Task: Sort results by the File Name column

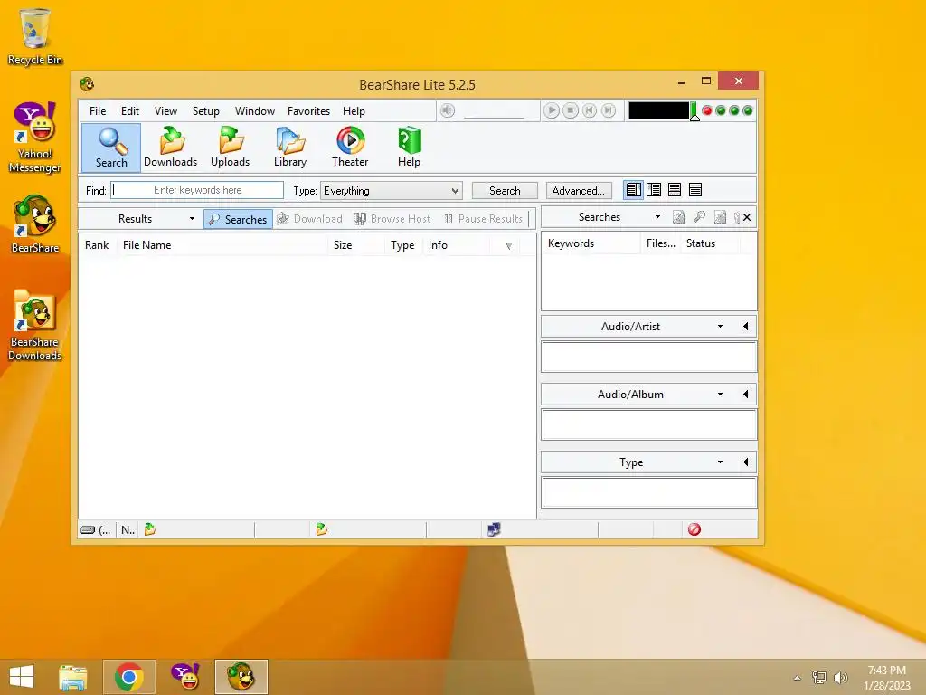Action: 222,245
